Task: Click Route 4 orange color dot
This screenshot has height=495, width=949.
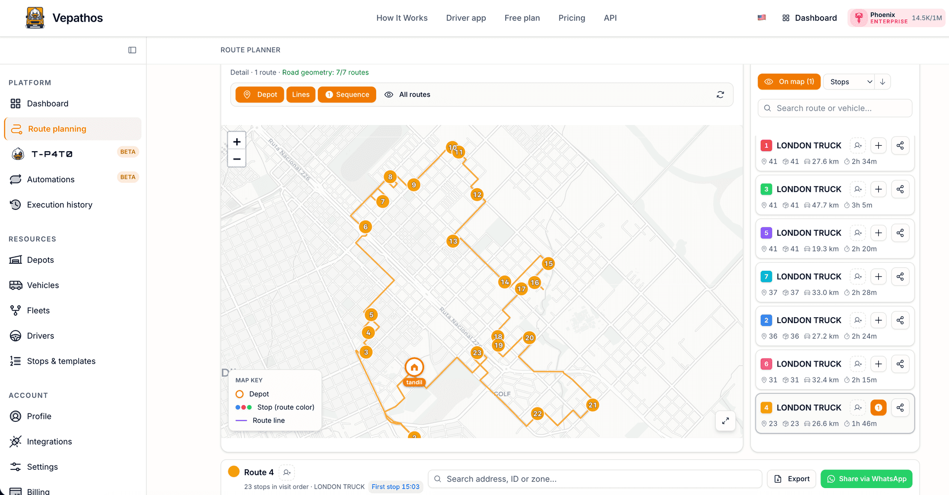Action: click(x=234, y=471)
